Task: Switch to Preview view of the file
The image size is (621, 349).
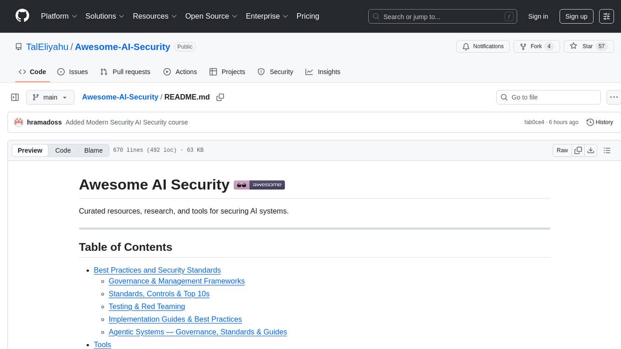Action: 30,150
